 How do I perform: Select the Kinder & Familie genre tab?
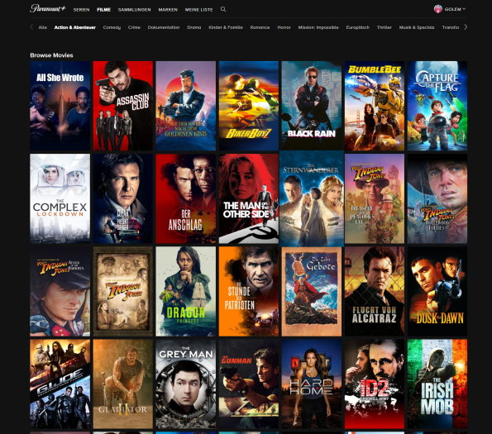point(226,27)
